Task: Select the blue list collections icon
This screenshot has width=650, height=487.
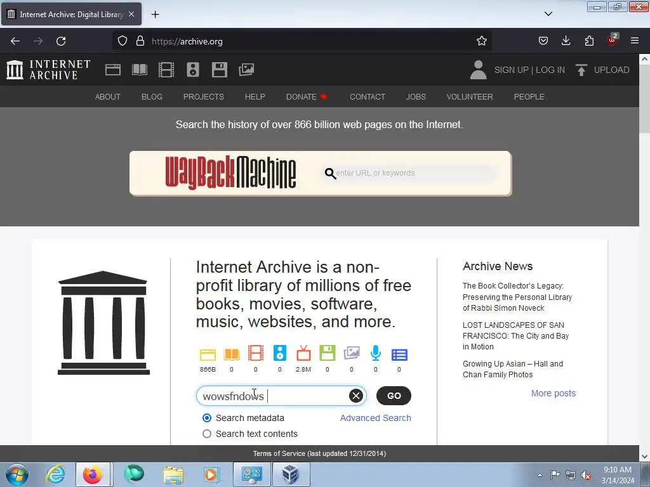Action: pyautogui.click(x=399, y=355)
